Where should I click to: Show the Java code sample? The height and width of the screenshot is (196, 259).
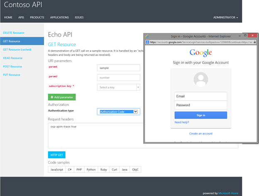pos(125,169)
